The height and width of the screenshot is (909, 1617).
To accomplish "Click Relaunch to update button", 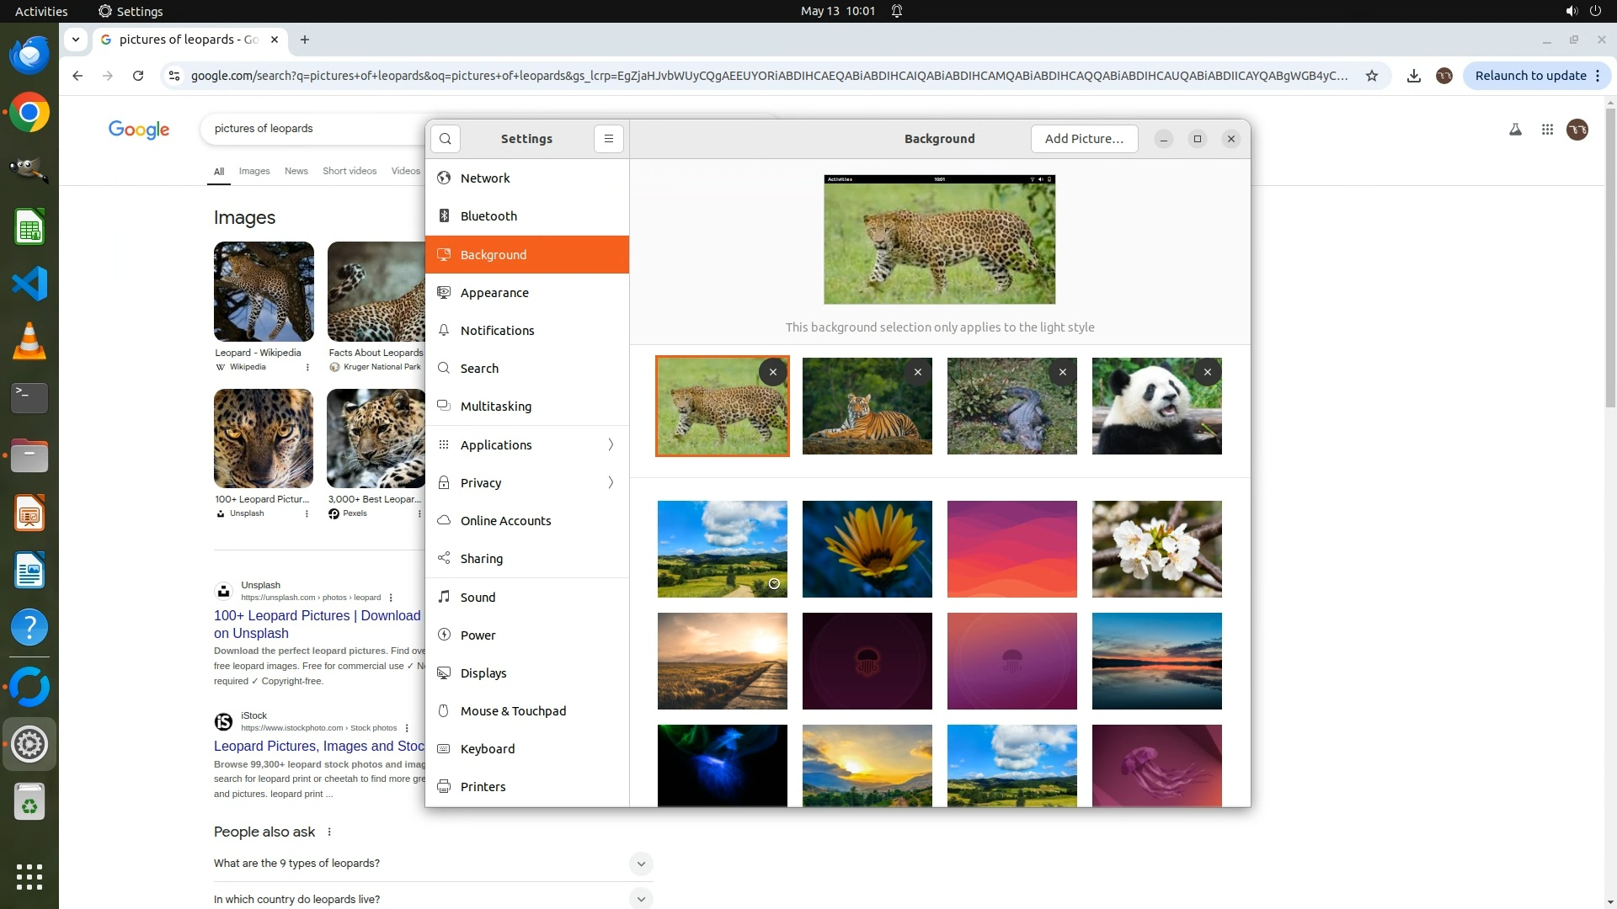I will [x=1530, y=76].
